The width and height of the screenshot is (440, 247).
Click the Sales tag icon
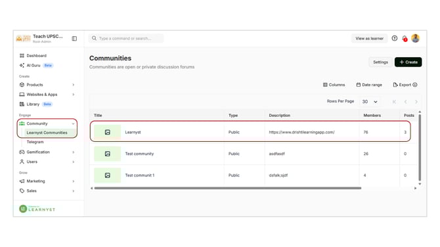click(22, 191)
